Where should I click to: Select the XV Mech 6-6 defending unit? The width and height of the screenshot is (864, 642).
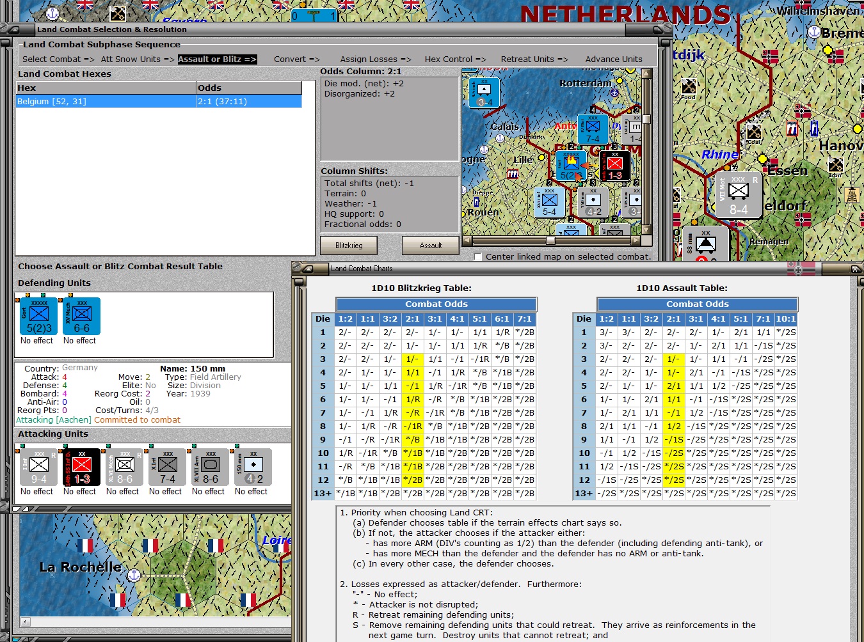coord(82,316)
